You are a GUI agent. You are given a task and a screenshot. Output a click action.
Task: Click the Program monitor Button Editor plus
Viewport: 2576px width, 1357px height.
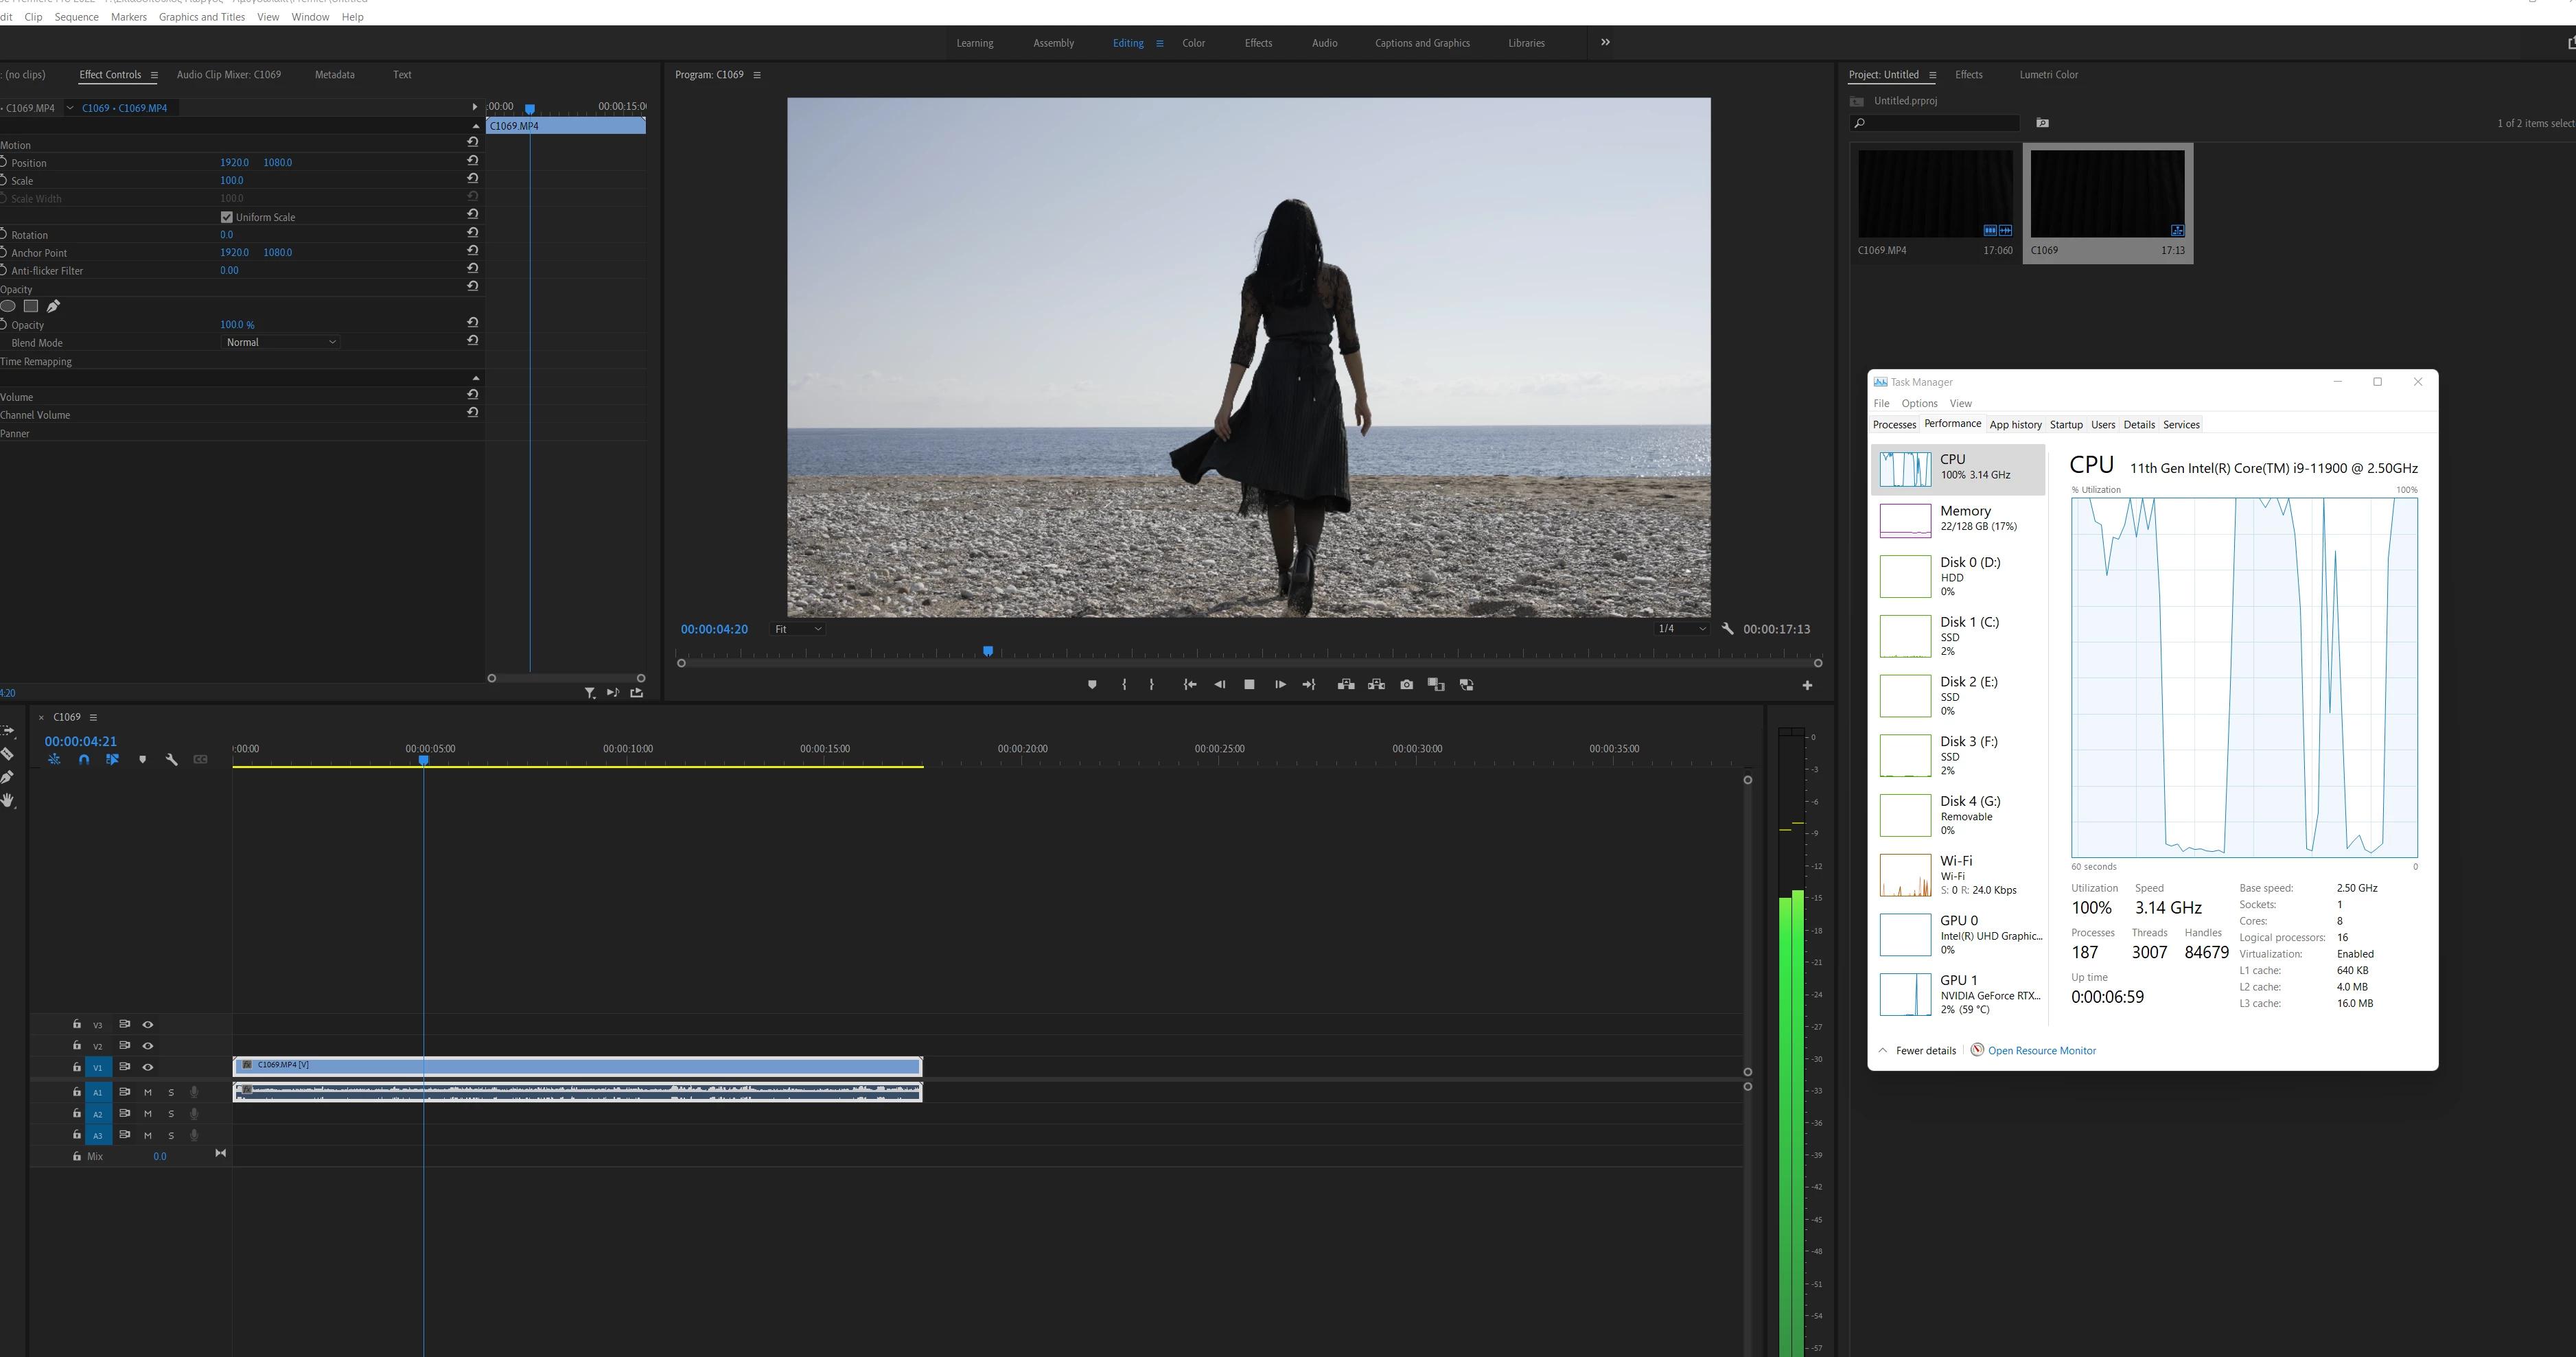pyautogui.click(x=1807, y=686)
